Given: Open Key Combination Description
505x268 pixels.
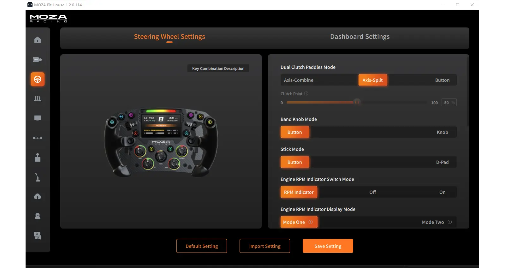Looking at the screenshot, I should click(x=218, y=68).
